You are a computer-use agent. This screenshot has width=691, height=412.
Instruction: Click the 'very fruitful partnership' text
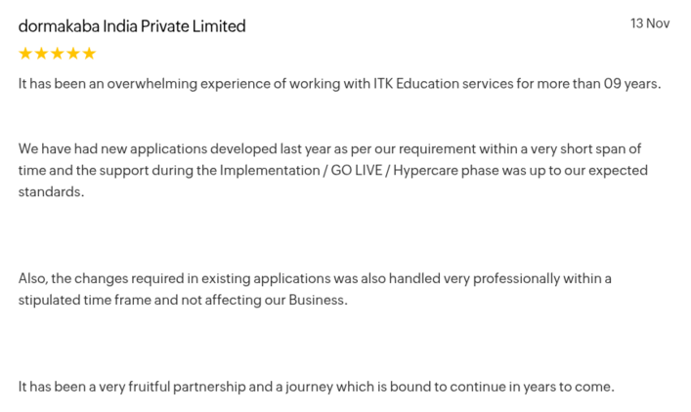[x=177, y=387]
